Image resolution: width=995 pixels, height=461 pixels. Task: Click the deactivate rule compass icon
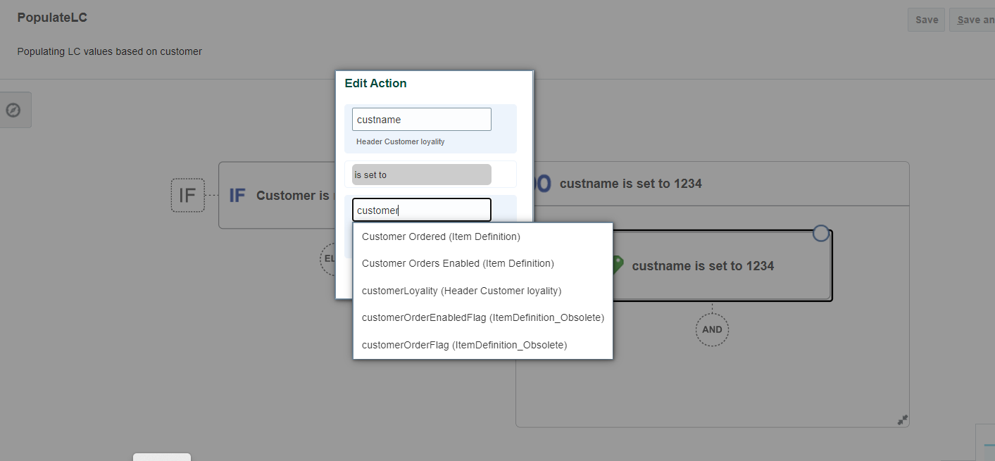point(14,109)
